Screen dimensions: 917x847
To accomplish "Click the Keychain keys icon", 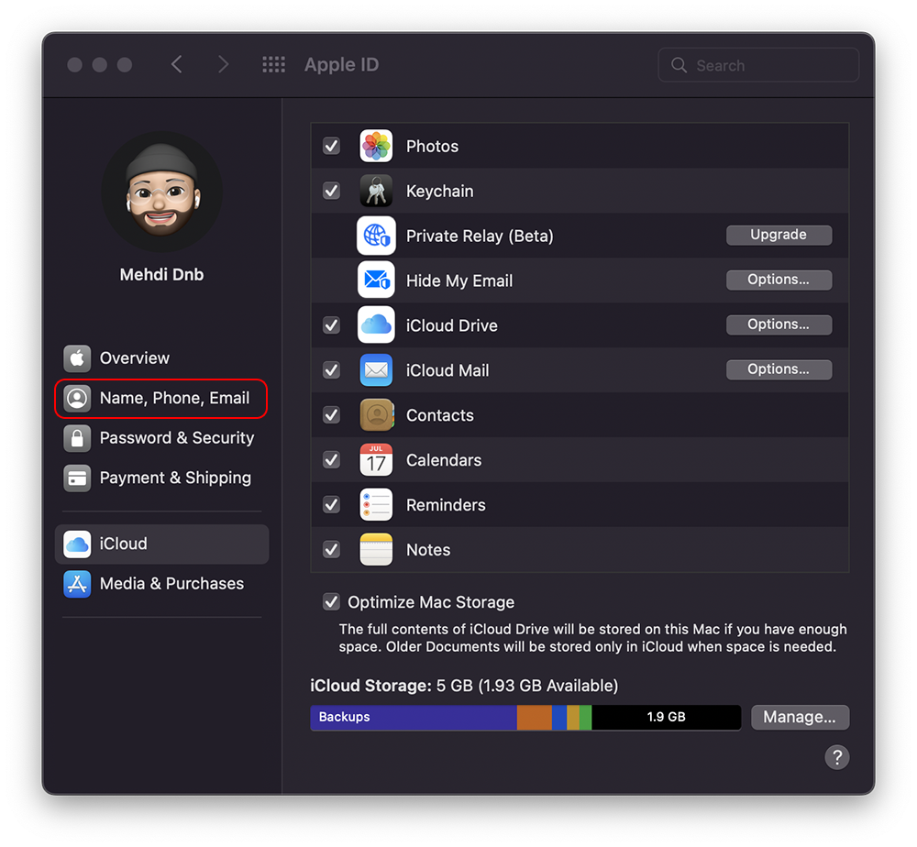I will (x=376, y=192).
